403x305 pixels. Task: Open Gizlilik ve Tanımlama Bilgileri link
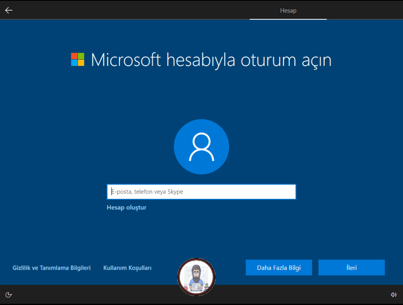coord(52,268)
